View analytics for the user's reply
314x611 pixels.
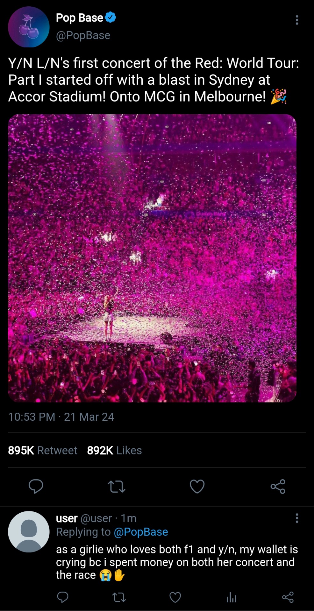click(x=232, y=598)
